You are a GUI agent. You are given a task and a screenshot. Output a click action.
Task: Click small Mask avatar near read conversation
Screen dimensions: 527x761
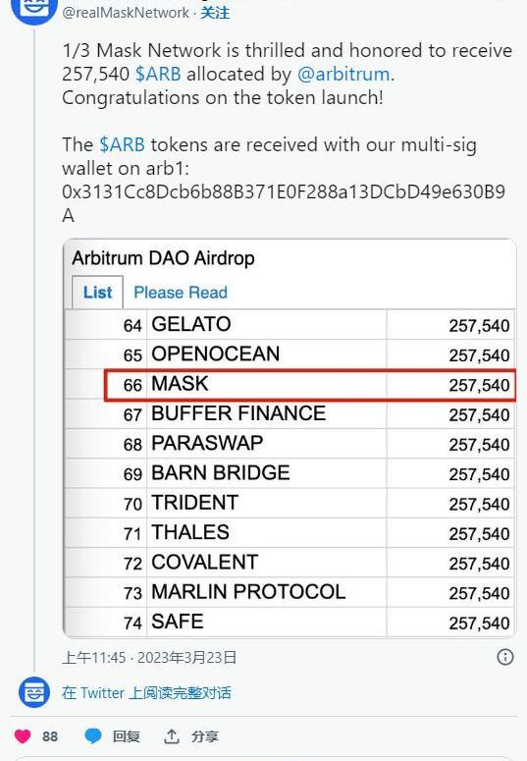tap(34, 692)
